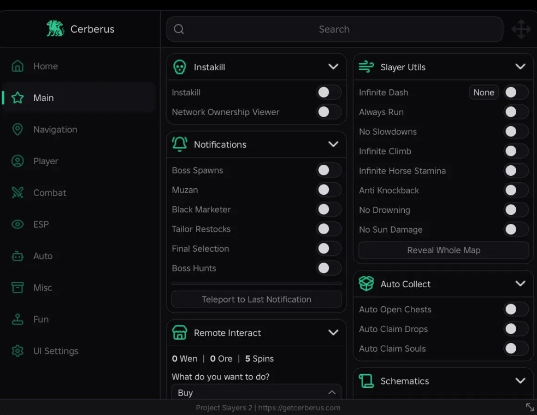This screenshot has height=415, width=537.
Task: Open the Buy action dropdown
Action: coord(257,392)
